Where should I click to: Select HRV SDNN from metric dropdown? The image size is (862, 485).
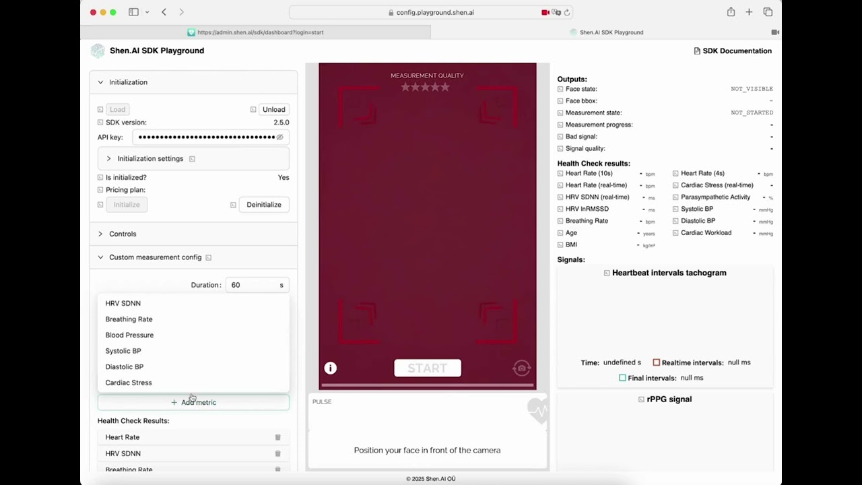[x=193, y=303]
